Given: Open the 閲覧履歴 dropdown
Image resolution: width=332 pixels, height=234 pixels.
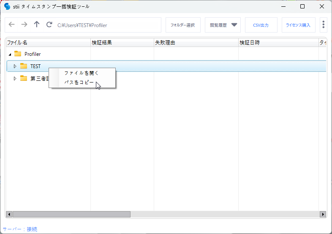Looking at the screenshot, I should point(223,25).
